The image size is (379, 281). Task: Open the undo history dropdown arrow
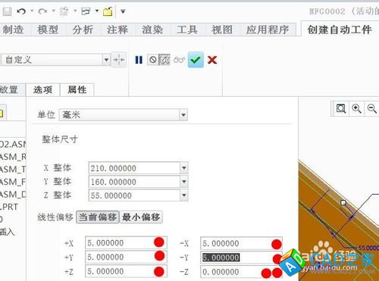coord(32,11)
